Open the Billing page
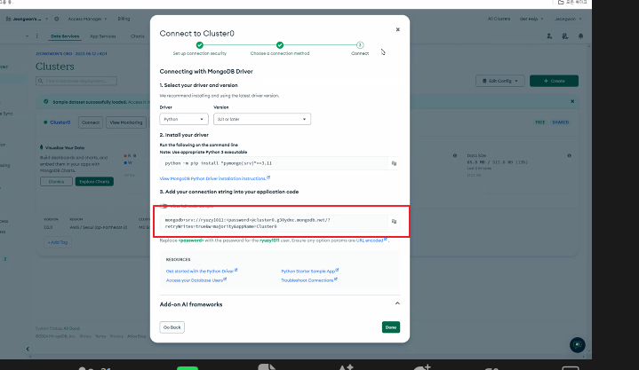639x370 pixels. pyautogui.click(x=124, y=19)
